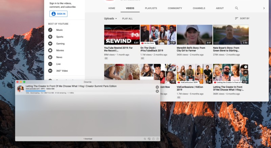Open the SORT BY menu

[x=242, y=18]
